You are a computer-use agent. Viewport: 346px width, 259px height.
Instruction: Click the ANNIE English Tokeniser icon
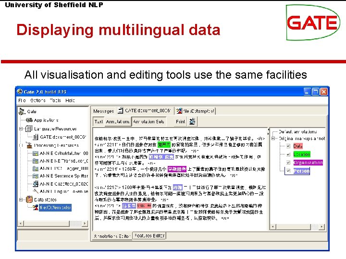tap(36, 191)
